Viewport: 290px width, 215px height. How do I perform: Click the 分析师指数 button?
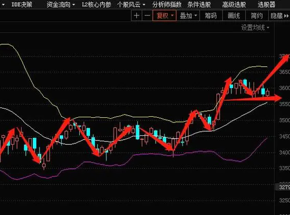tap(167, 5)
